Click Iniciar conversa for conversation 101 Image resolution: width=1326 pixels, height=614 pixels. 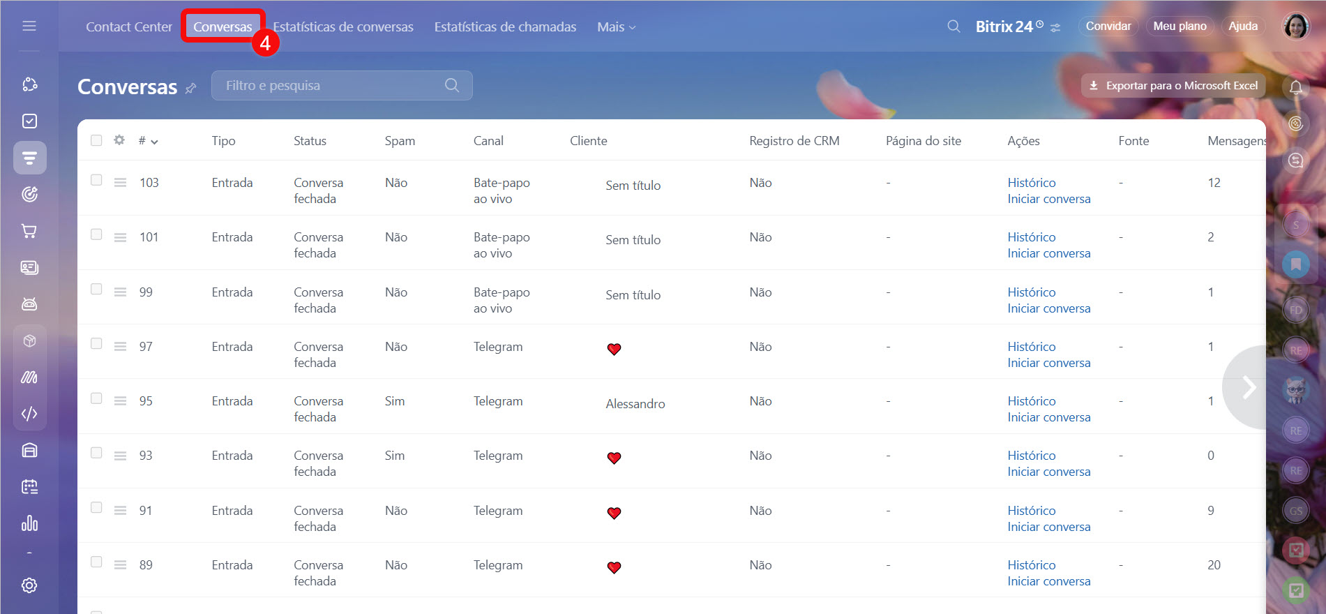pyautogui.click(x=1048, y=253)
